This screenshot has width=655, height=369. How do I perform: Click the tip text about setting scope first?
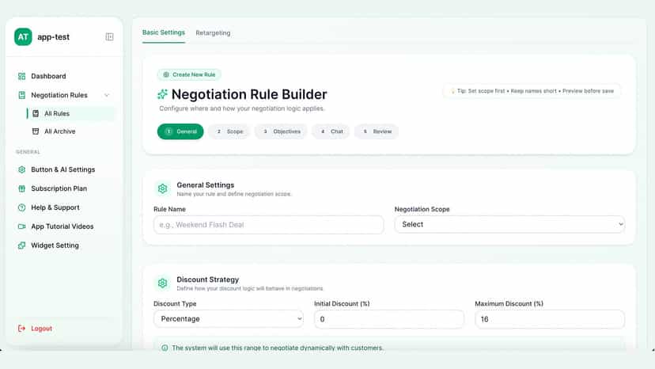point(535,91)
